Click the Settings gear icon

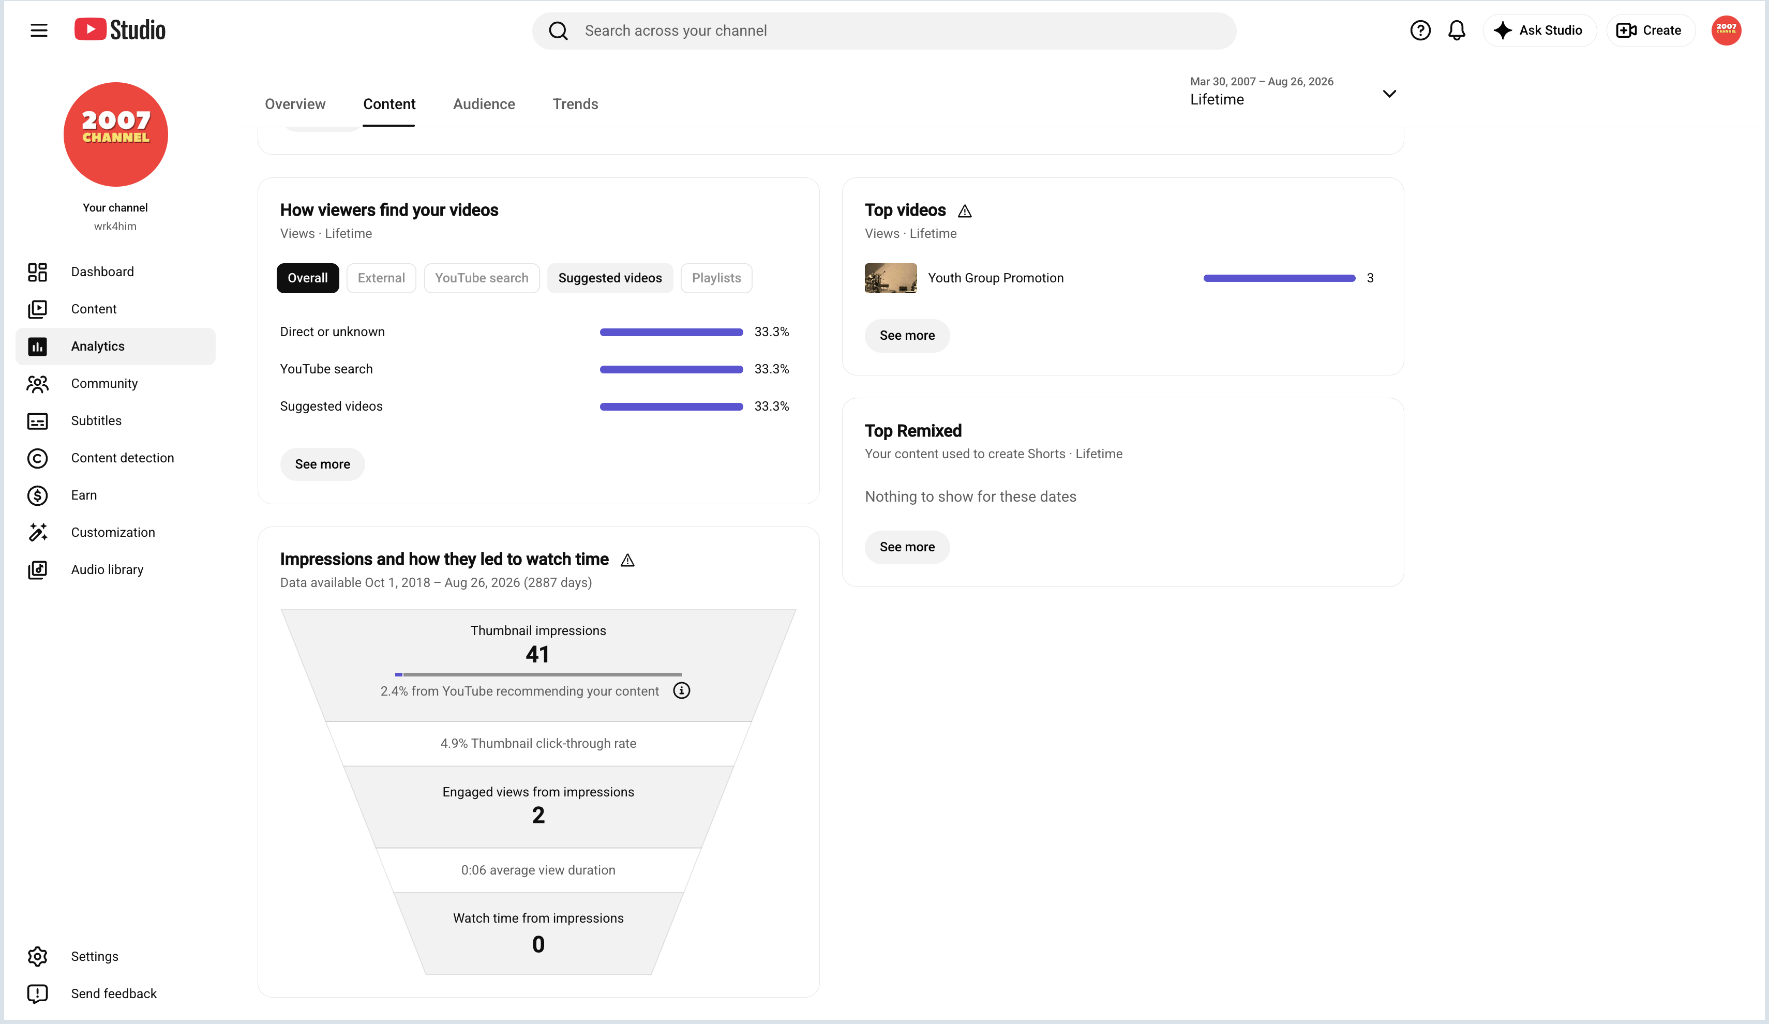click(x=37, y=956)
